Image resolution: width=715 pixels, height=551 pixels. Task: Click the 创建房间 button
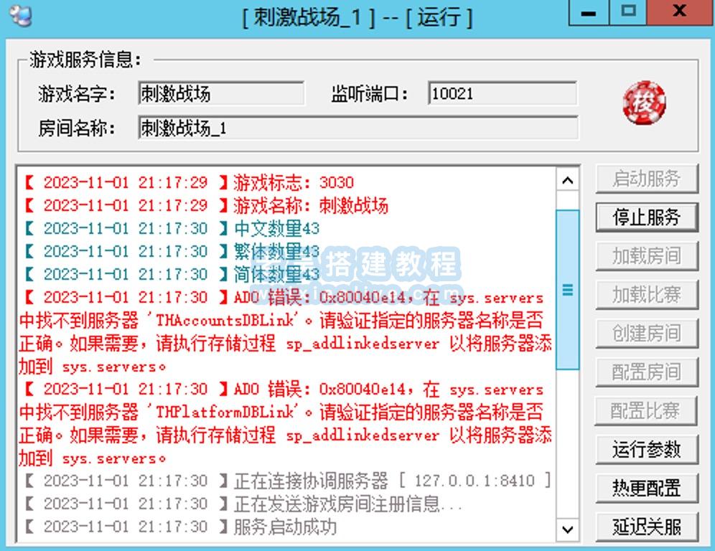(x=646, y=334)
